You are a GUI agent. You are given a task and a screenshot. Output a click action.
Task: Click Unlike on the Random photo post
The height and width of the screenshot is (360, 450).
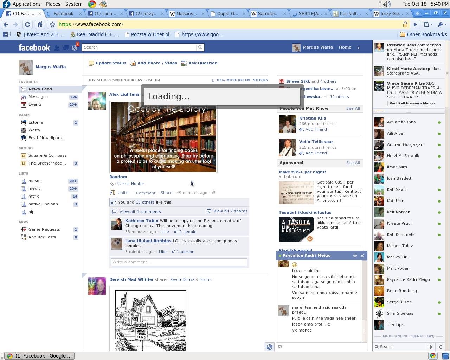(x=123, y=193)
